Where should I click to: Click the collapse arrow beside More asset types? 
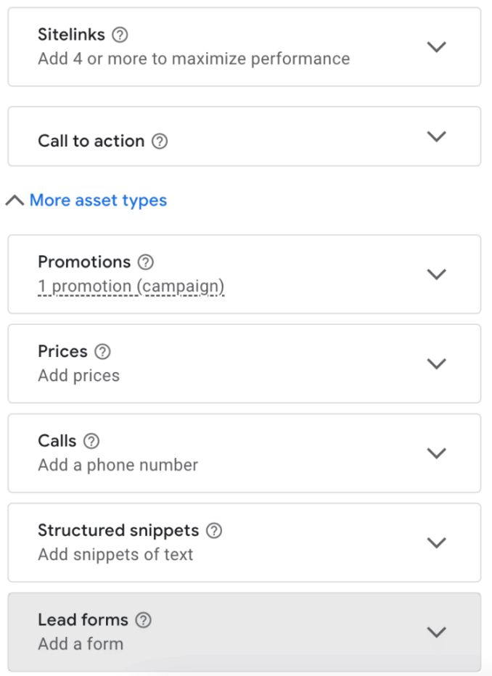click(14, 200)
